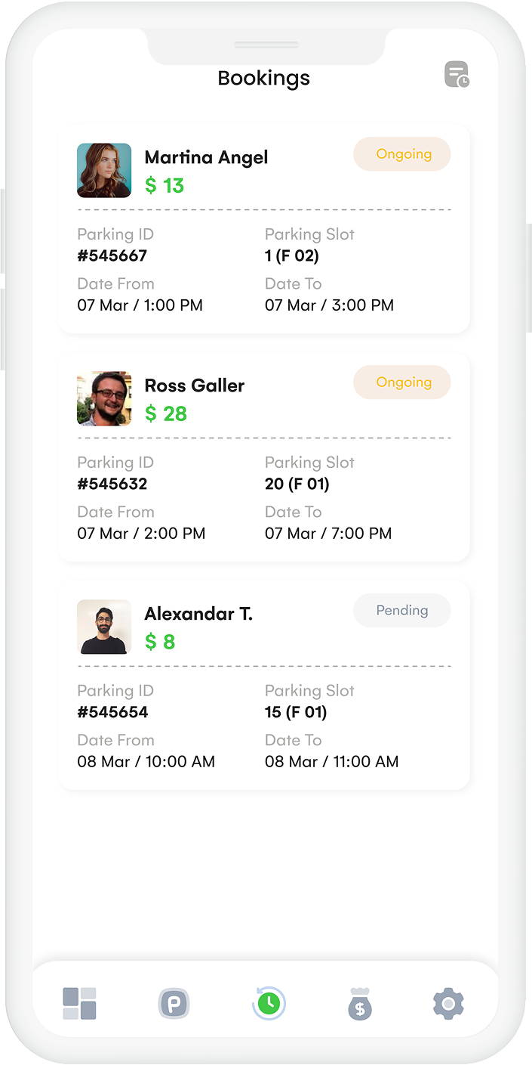532x1065 pixels.
Task: Tap parking slot 15 (F 01)
Action: coord(296,712)
